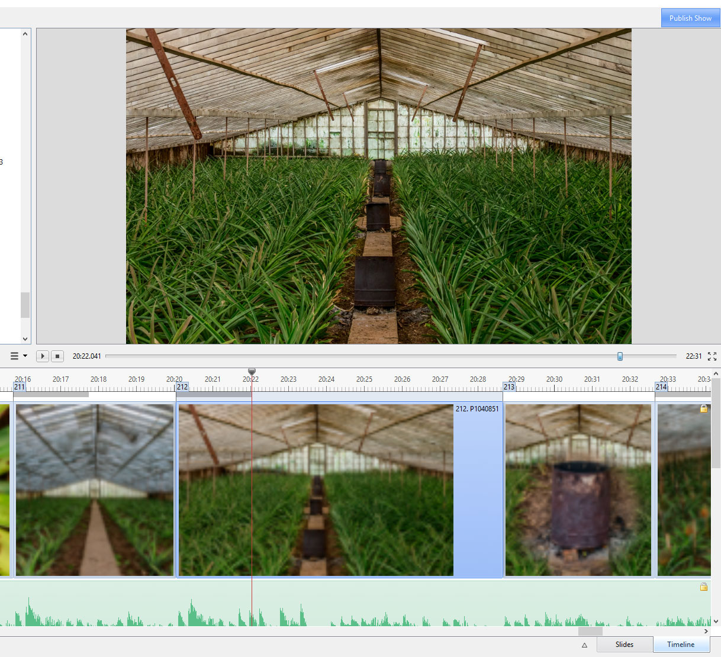The image size is (721, 657).
Task: Play the slideshow preview
Action: [43, 356]
